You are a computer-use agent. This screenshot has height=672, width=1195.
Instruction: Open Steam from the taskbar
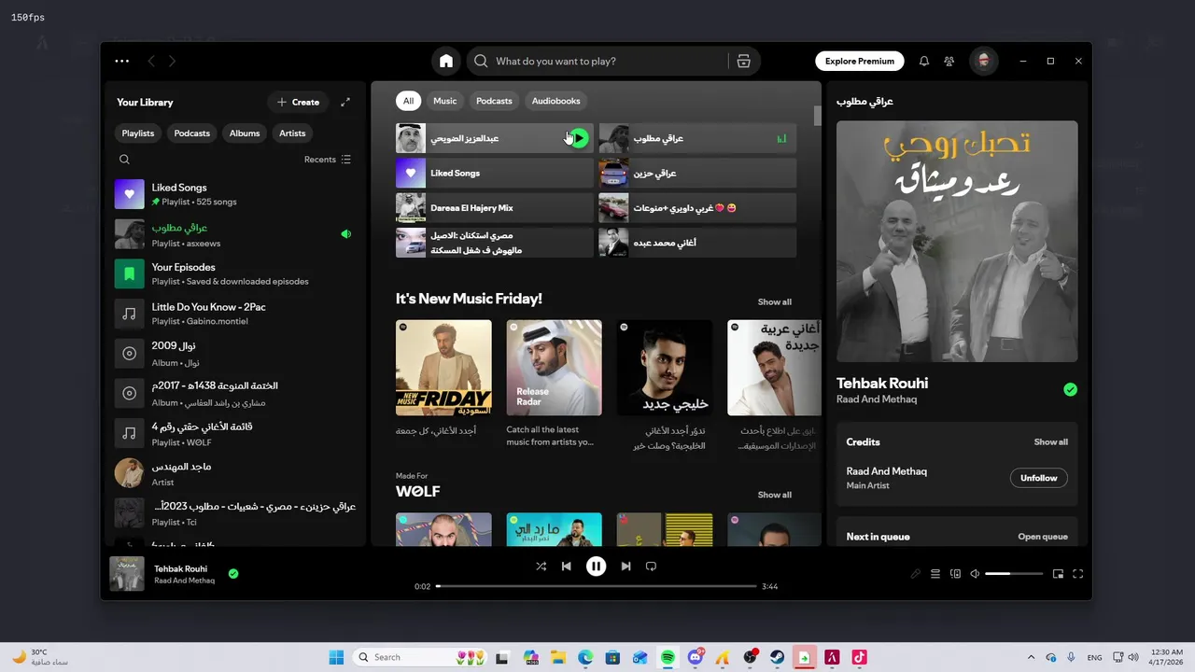pyautogui.click(x=777, y=657)
